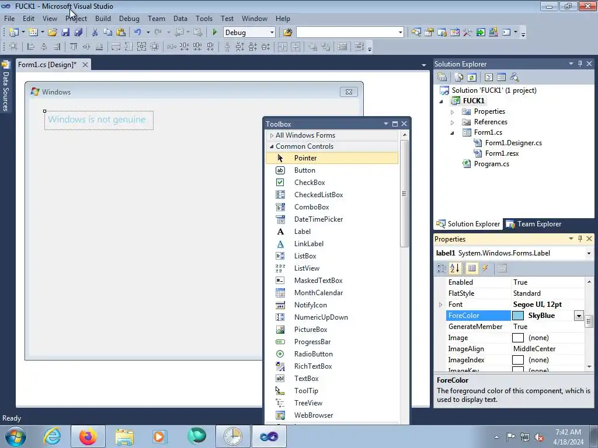Click the Command Window toolbar icon
The image size is (598, 448).
click(x=506, y=33)
